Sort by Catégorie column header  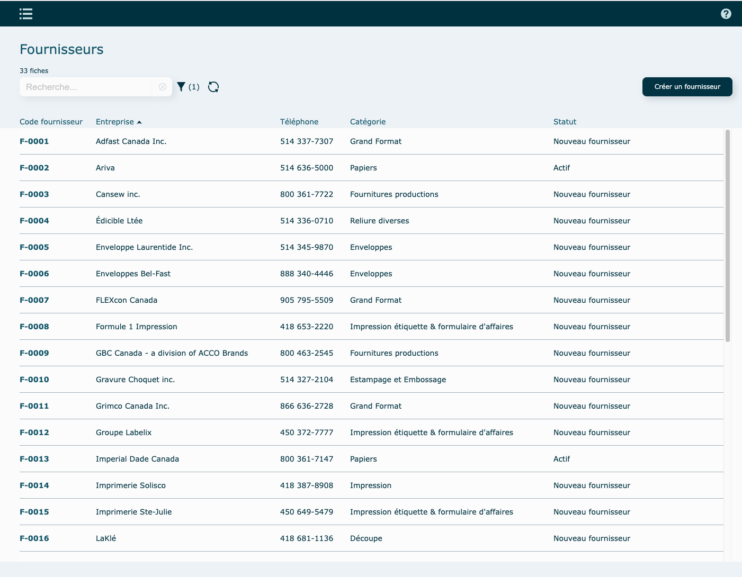pyautogui.click(x=368, y=122)
